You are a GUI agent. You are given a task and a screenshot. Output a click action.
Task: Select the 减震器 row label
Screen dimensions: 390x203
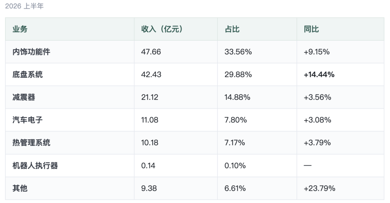click(x=24, y=97)
